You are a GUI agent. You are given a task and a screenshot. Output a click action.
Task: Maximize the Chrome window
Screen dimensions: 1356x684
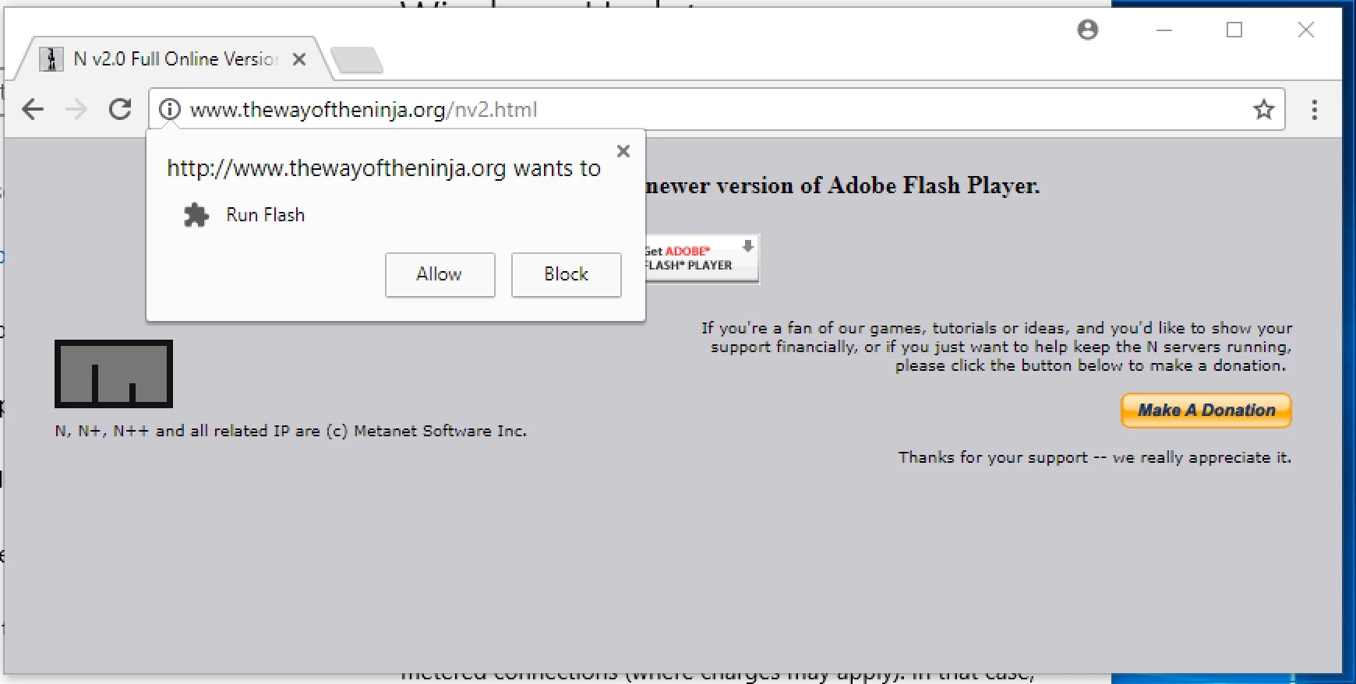coord(1234,30)
